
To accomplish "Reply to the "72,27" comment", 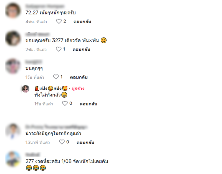I will coord(82,22).
